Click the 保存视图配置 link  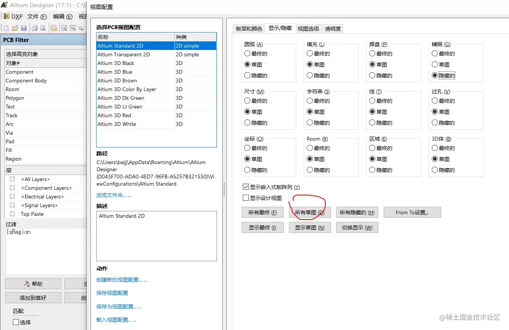tap(112, 293)
